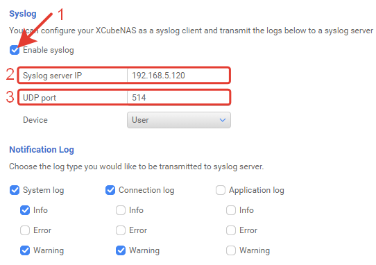Check Error under Application log

click(x=231, y=230)
